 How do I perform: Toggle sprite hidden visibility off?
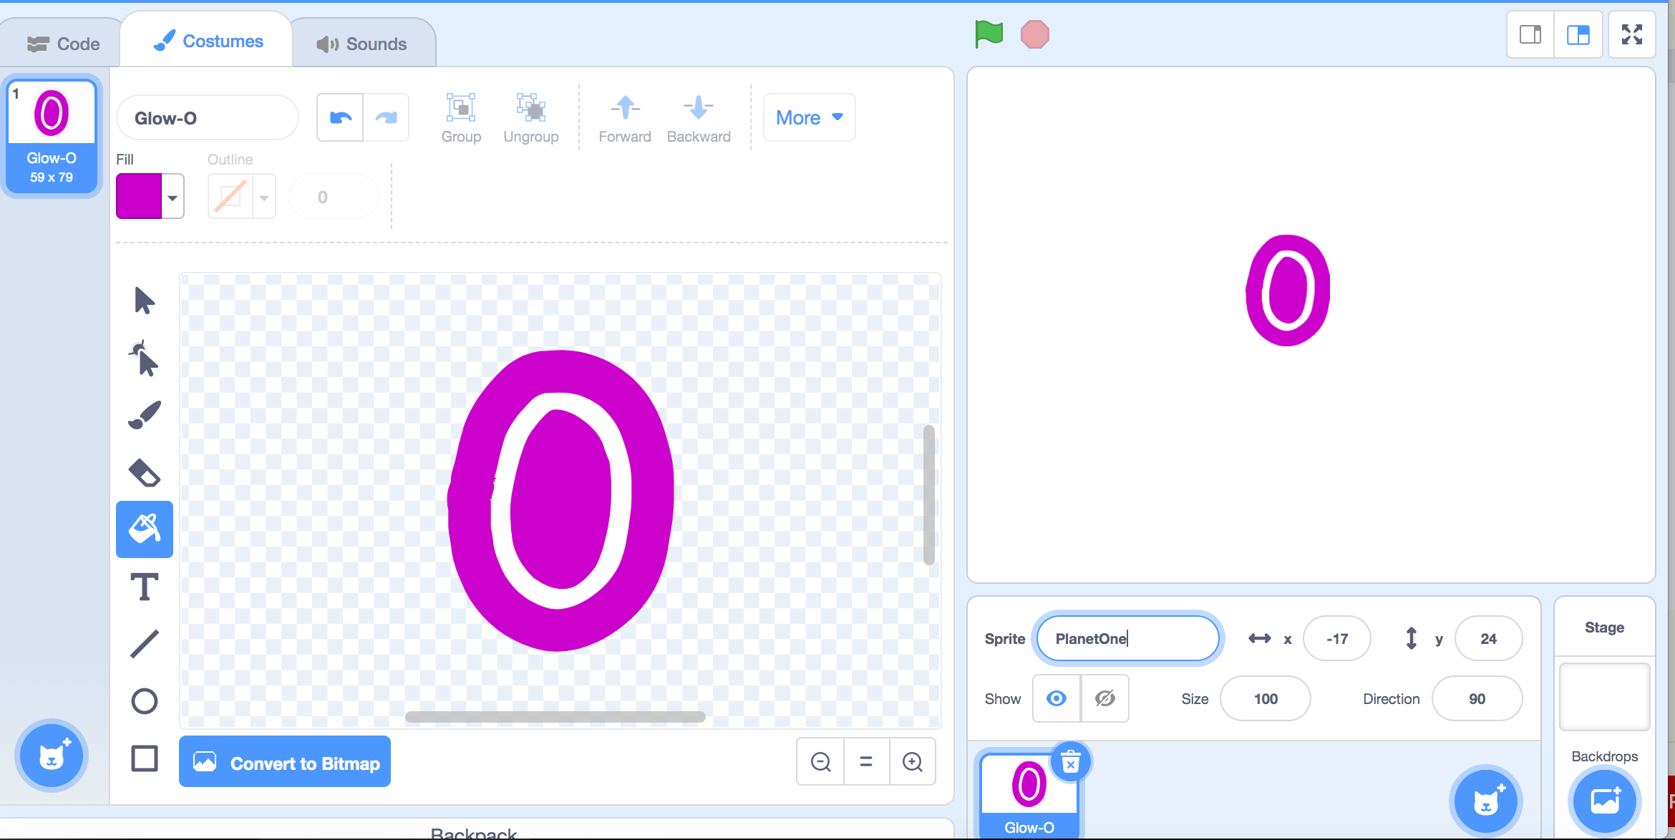coord(1105,698)
